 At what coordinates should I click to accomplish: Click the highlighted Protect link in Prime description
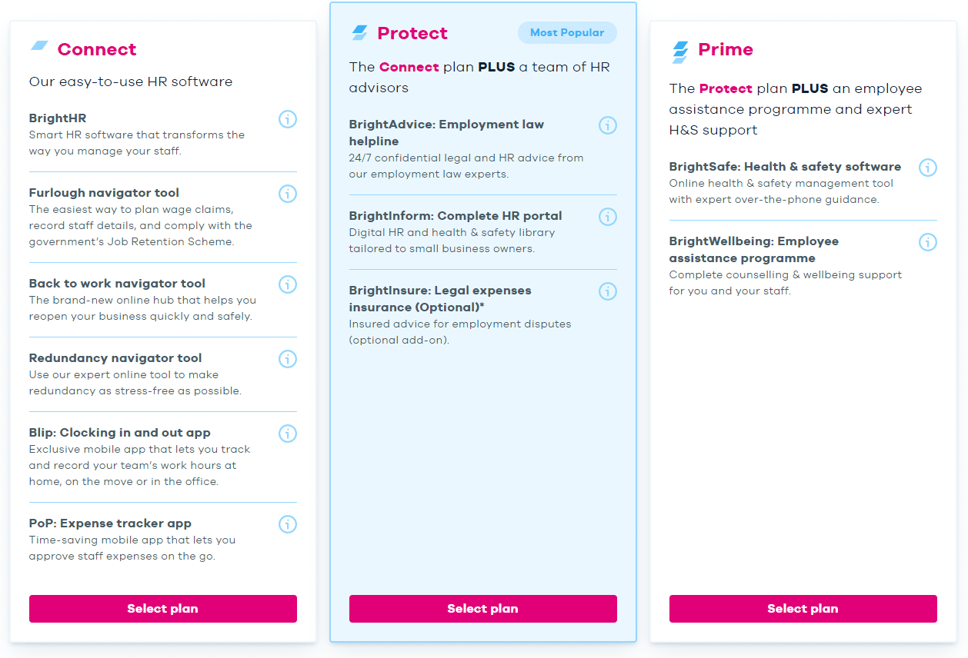tap(727, 88)
